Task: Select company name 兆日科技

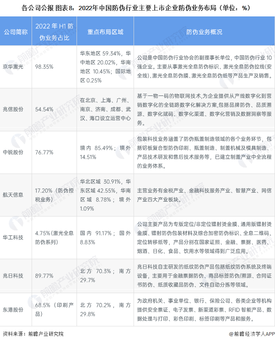Action: tap(13, 276)
